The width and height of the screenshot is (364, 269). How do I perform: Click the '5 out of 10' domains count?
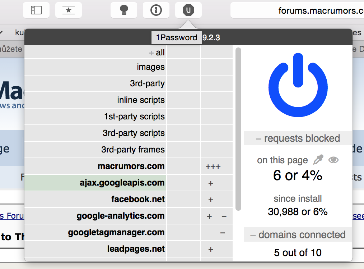pos(298,252)
